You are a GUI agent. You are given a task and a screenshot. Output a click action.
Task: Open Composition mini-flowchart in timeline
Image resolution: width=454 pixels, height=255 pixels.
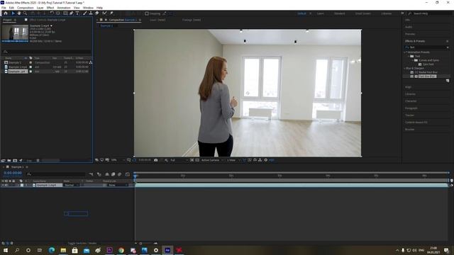coord(92,174)
